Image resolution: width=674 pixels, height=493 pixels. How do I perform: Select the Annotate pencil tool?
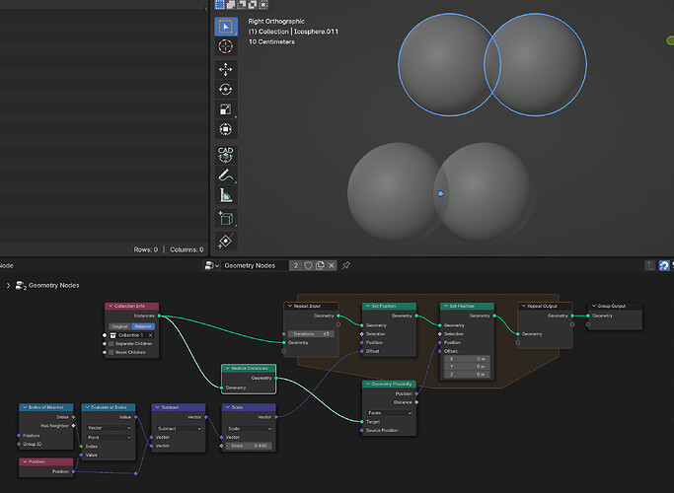coord(226,176)
